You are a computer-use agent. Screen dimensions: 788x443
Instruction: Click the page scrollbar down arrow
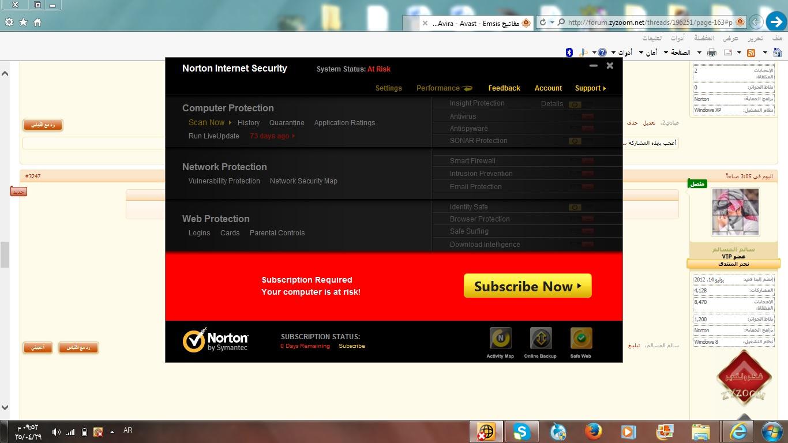point(5,408)
